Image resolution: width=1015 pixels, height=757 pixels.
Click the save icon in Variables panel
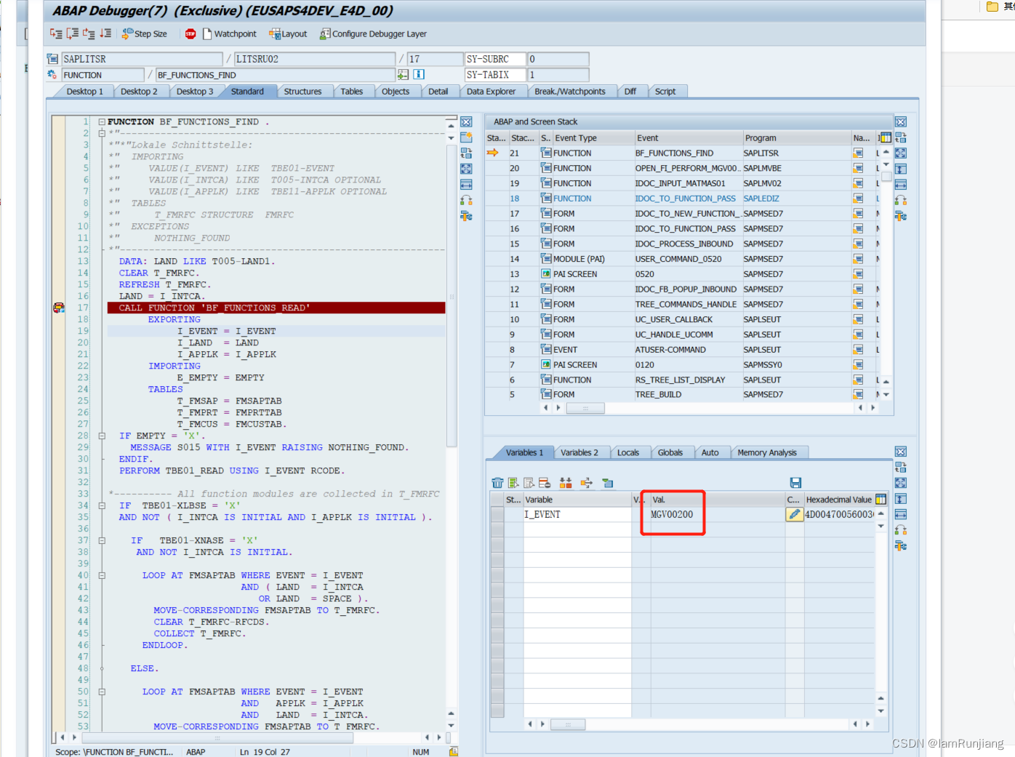795,482
